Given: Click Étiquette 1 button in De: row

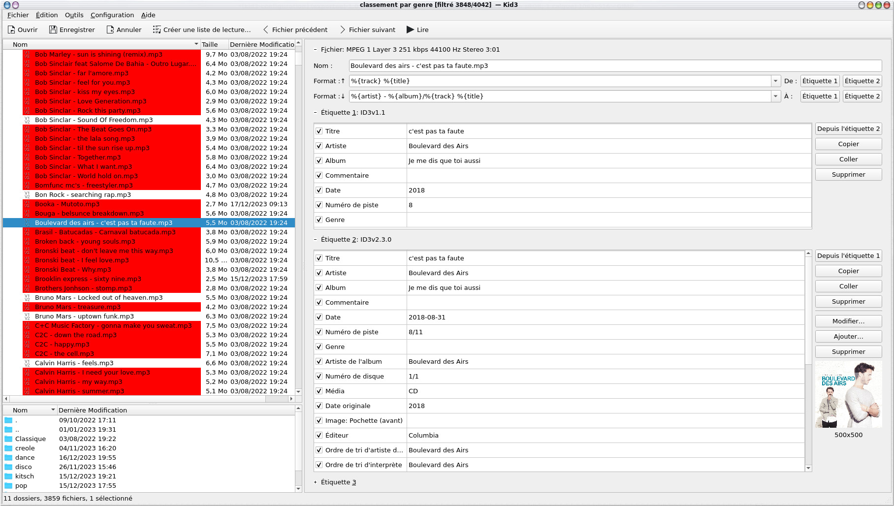Looking at the screenshot, I should point(820,81).
